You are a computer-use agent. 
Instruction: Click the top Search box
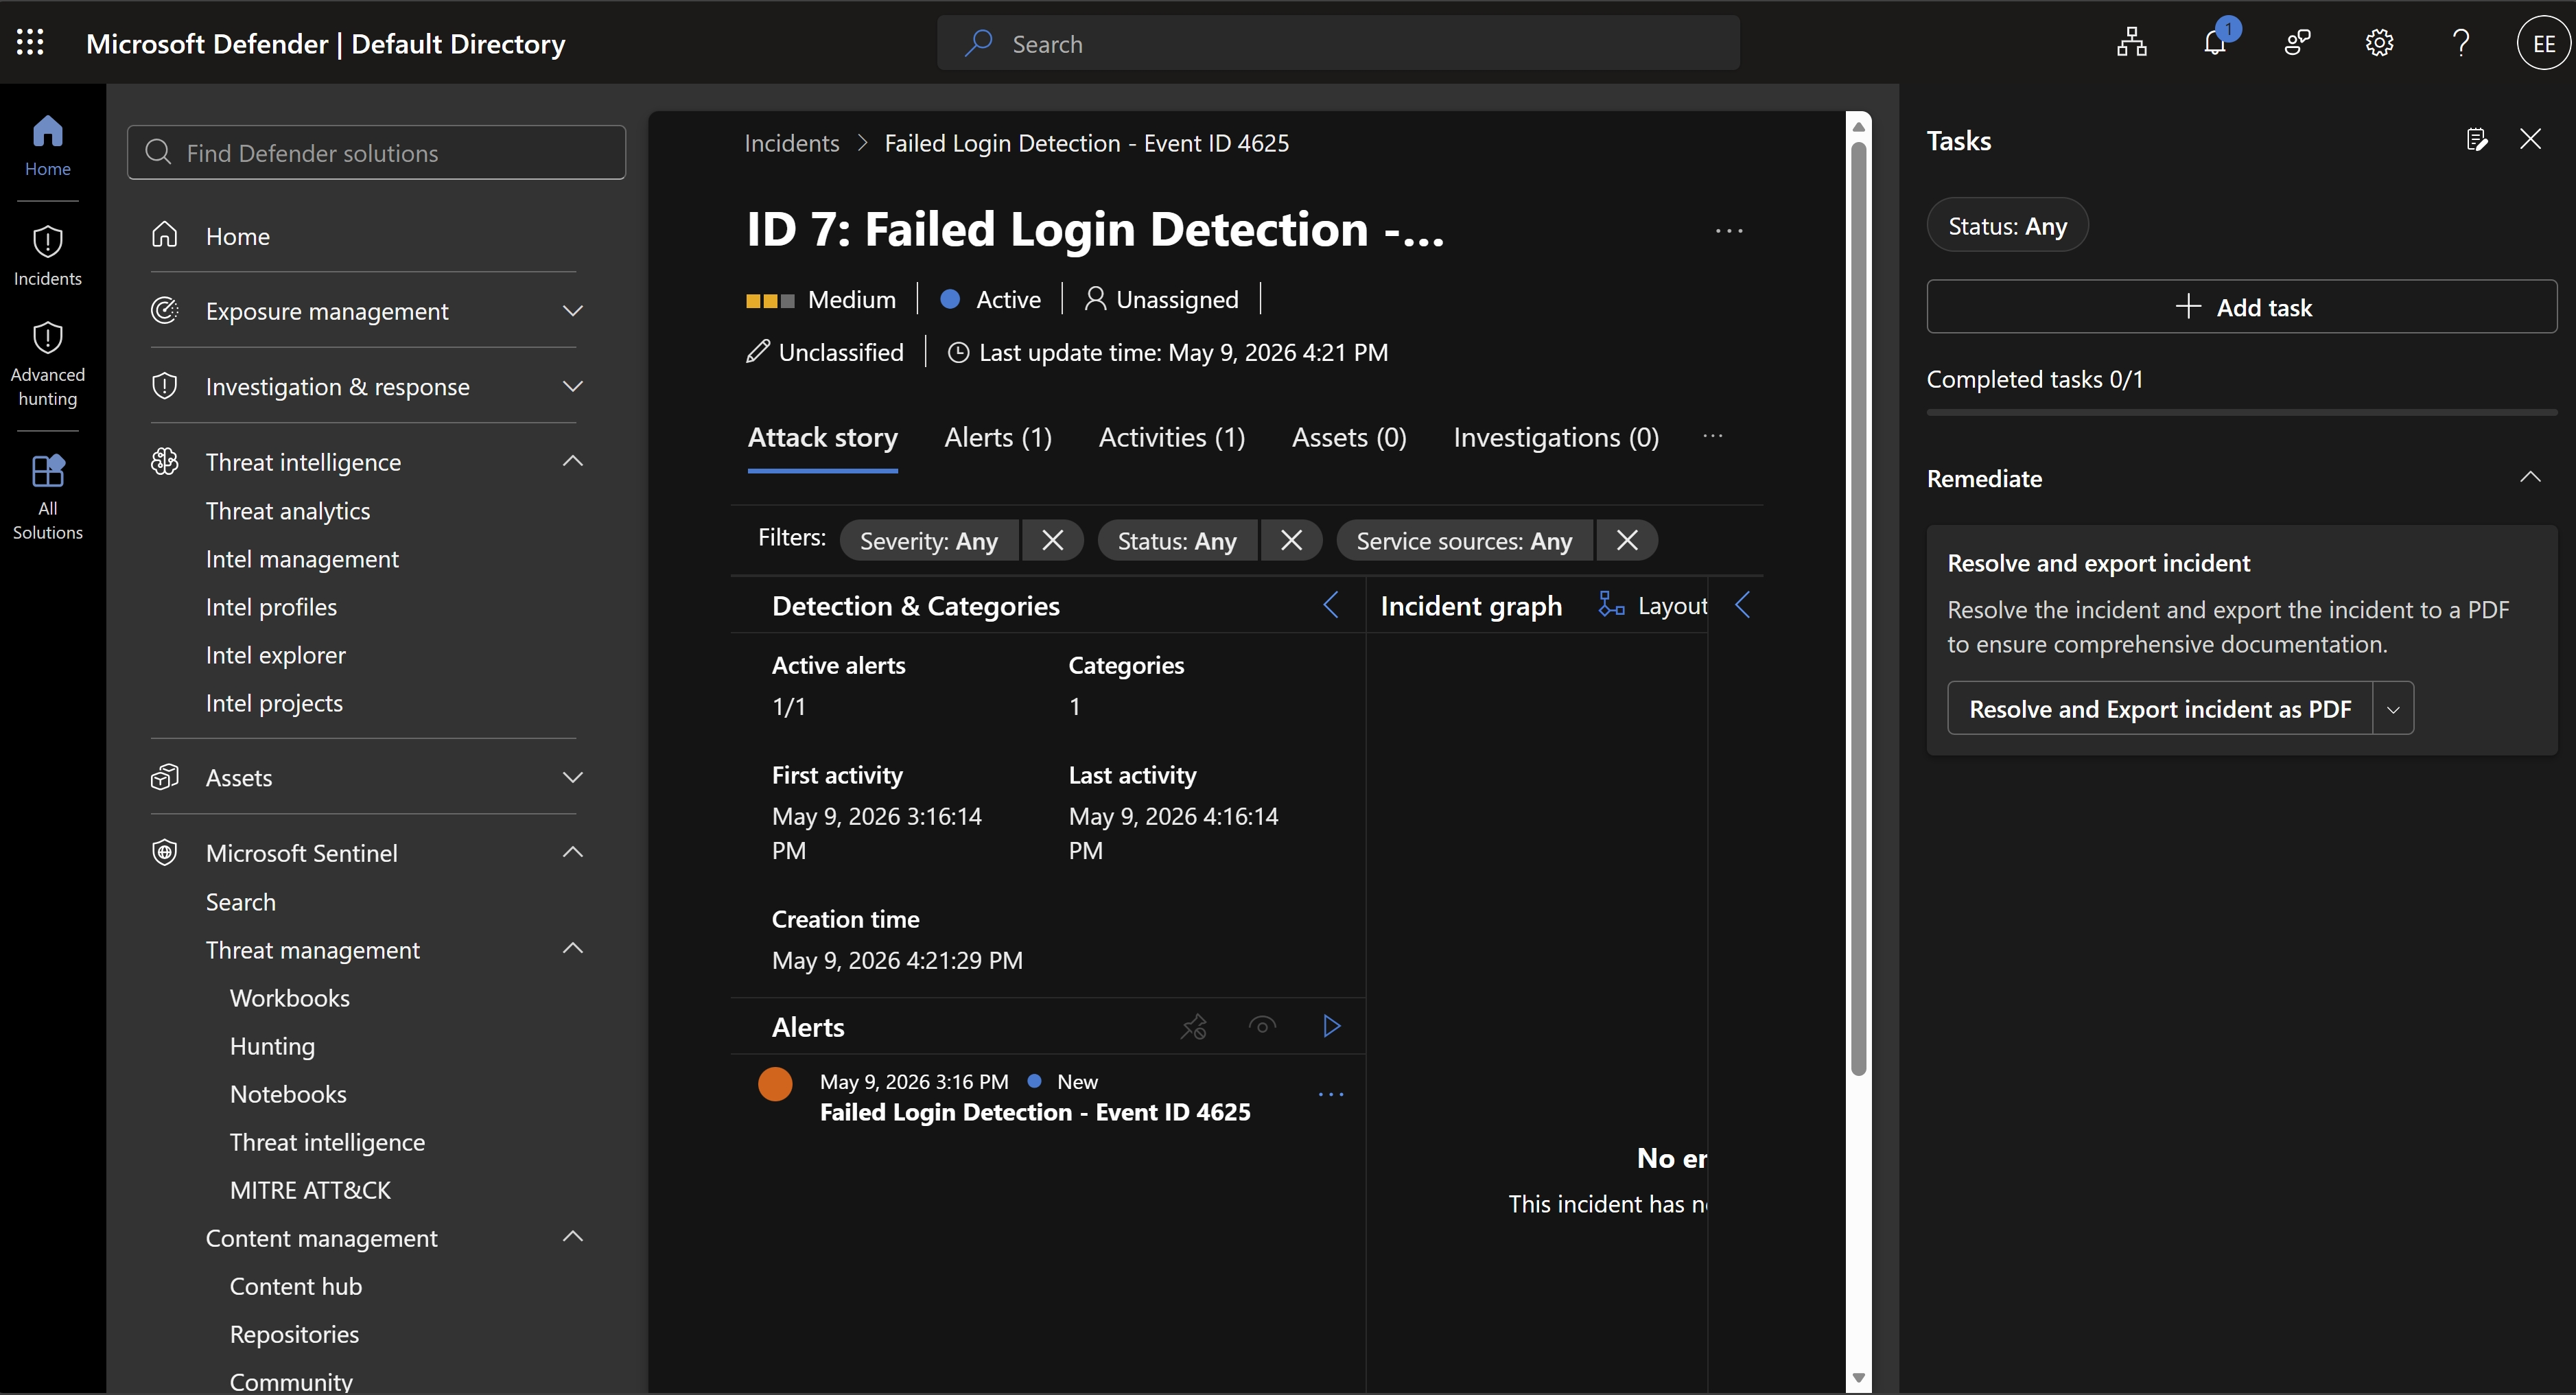tap(1338, 43)
